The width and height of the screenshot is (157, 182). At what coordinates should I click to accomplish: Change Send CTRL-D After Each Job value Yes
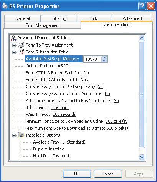84,80
